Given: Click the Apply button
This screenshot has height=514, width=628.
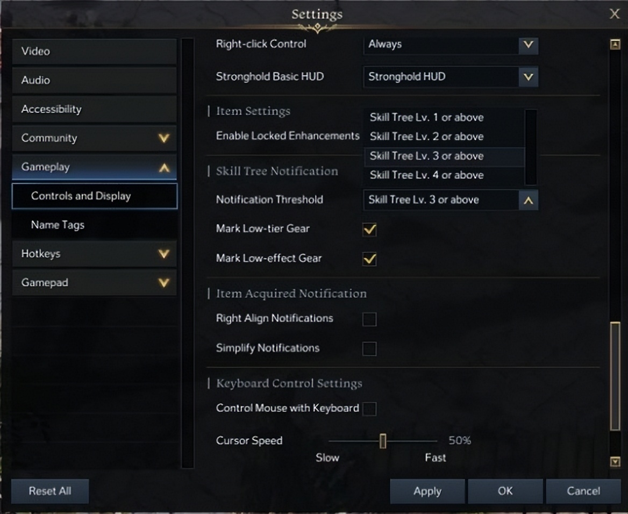Looking at the screenshot, I should [x=427, y=491].
